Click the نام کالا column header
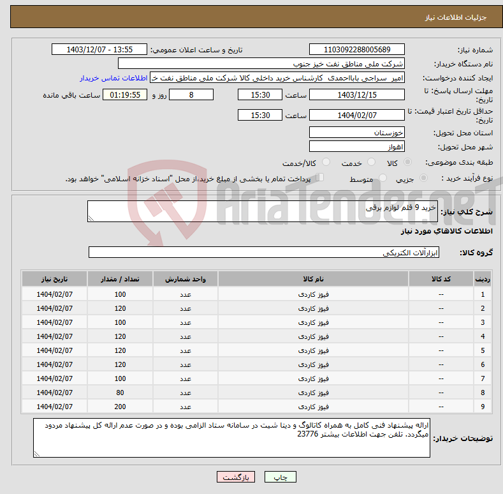Screen dimensions: 503x494 (x=313, y=279)
